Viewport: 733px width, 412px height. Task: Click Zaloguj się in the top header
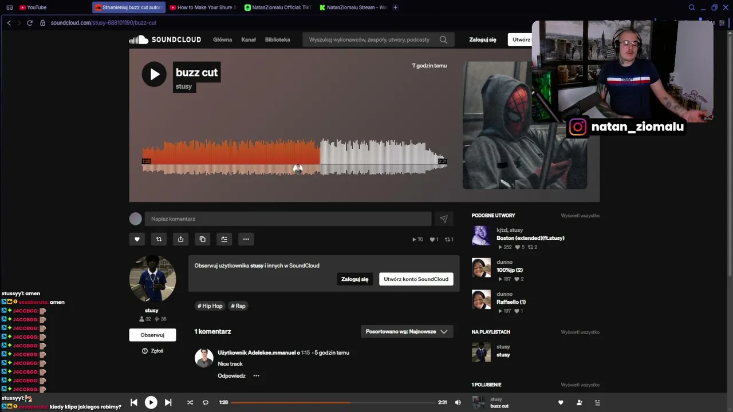483,39
